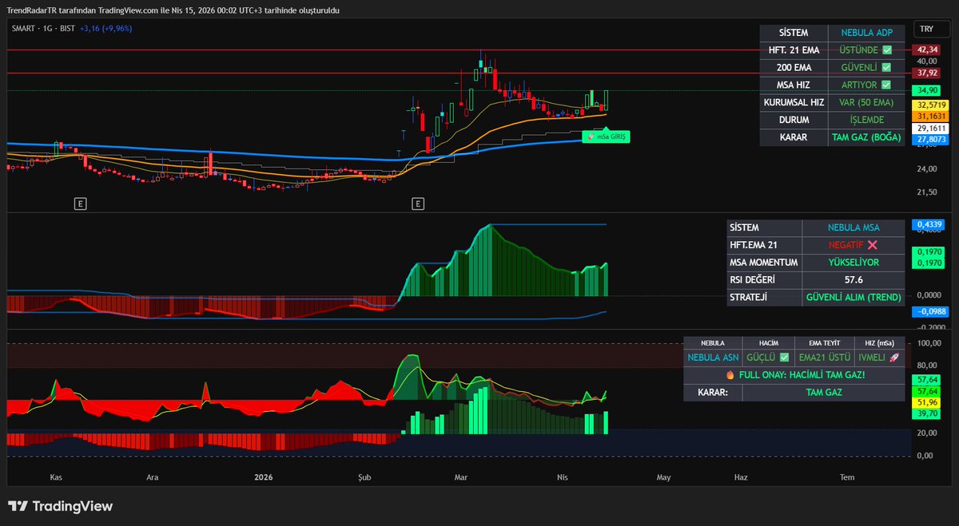Viewport: 959px width, 526px height.
Task: Click the GÜVENLİ checkmark cell
Action: pyautogui.click(x=866, y=68)
